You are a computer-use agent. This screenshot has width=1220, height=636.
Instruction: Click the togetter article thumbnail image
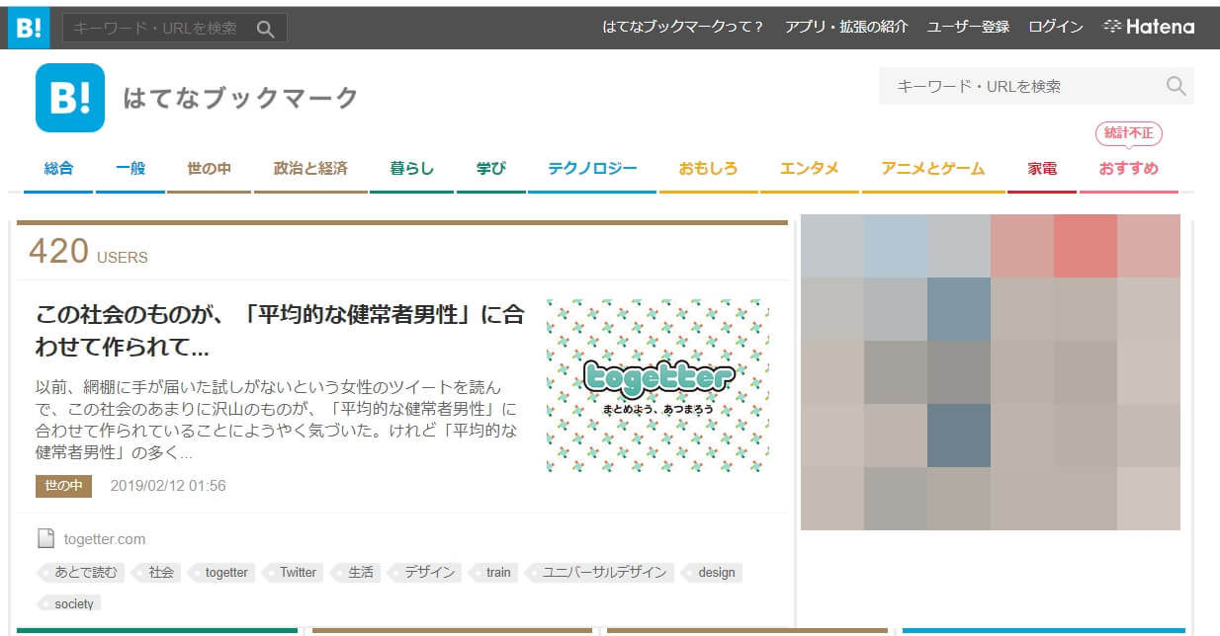click(657, 385)
